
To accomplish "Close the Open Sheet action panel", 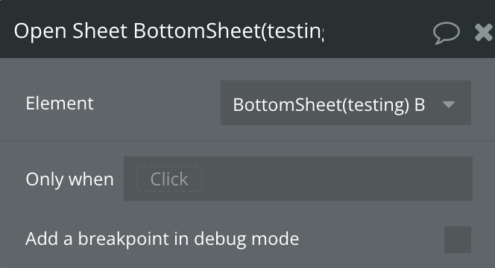I will (484, 33).
